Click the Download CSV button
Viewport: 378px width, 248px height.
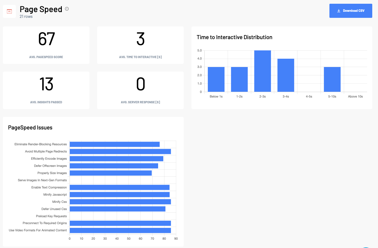[351, 11]
